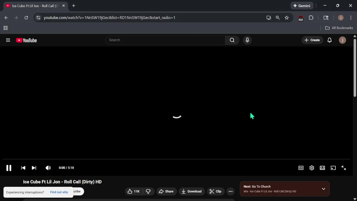Open Chrome three-dot menu

[x=351, y=18]
